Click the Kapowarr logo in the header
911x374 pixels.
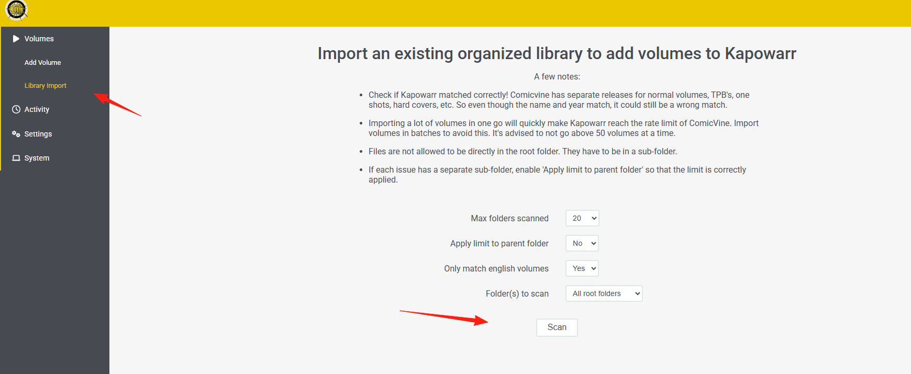coord(16,10)
